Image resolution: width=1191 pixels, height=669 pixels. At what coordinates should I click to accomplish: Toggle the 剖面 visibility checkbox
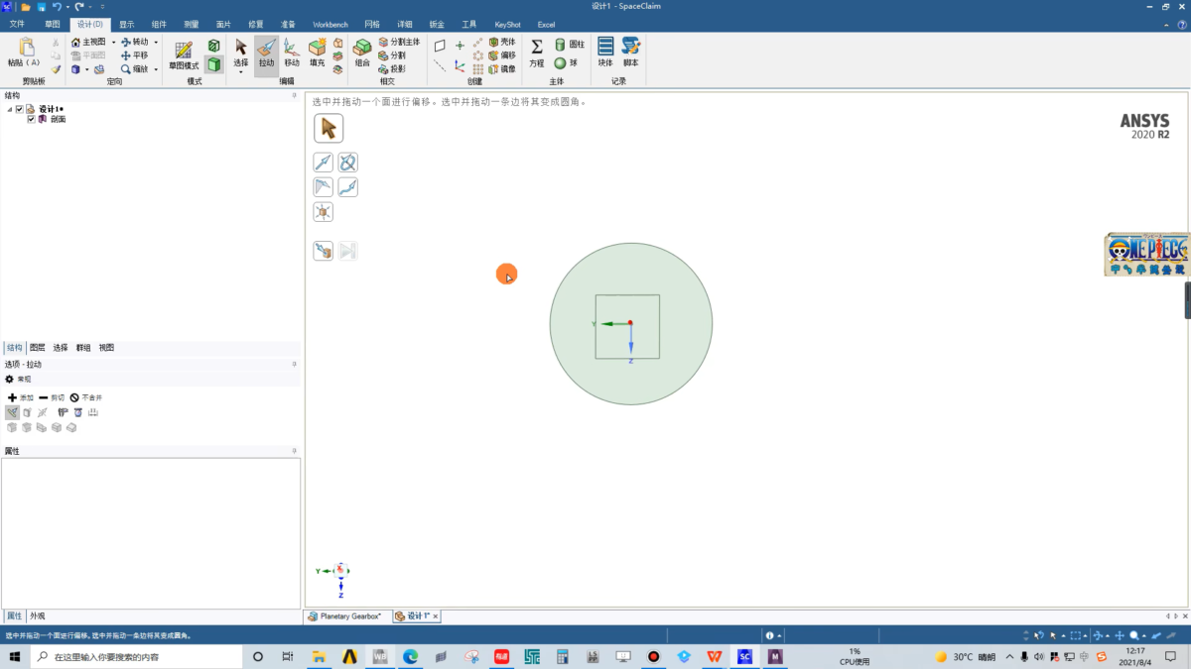pyautogui.click(x=31, y=119)
